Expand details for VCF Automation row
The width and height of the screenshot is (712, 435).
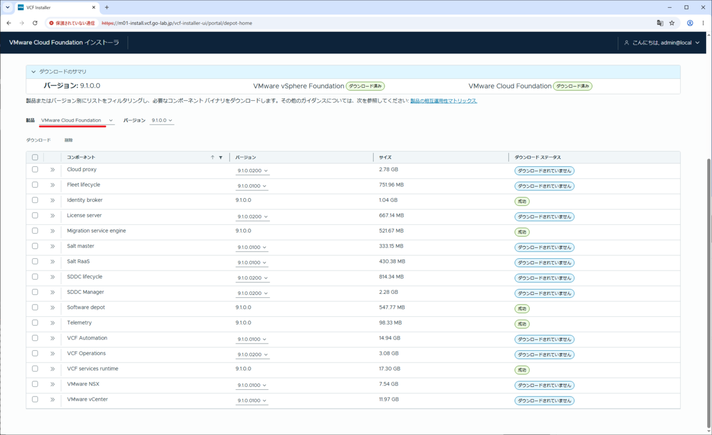(52, 338)
